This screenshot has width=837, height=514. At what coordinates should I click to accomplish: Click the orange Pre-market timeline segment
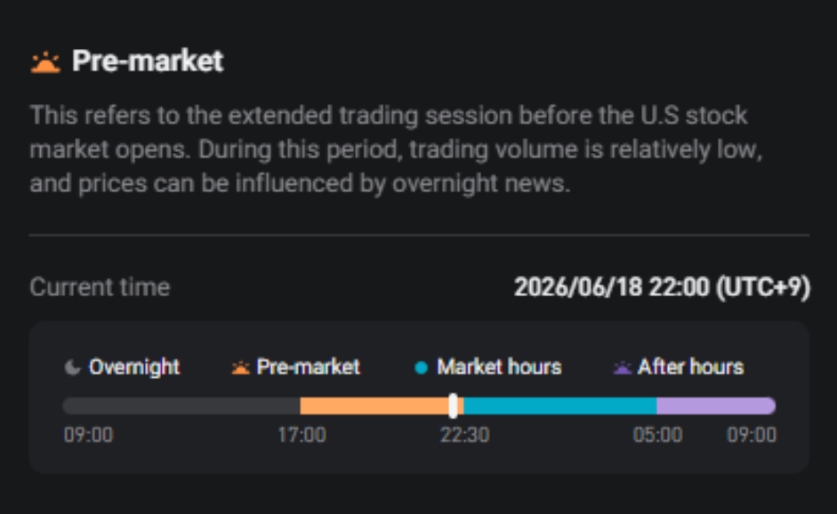tap(374, 406)
